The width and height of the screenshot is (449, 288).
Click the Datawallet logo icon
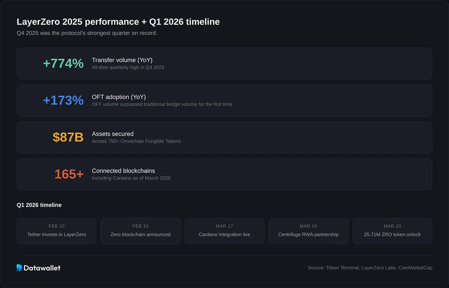click(x=19, y=268)
